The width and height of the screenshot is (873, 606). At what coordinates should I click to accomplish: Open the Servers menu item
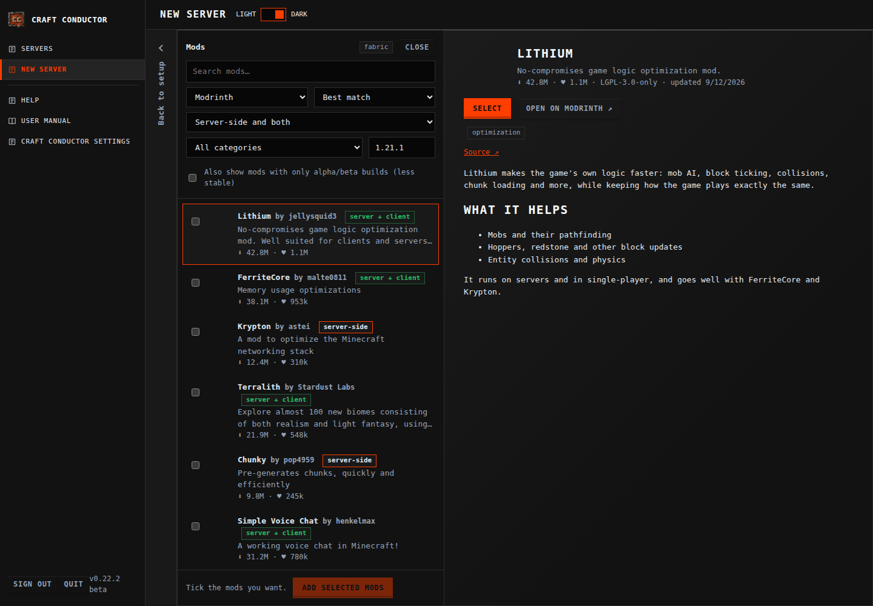(72, 48)
